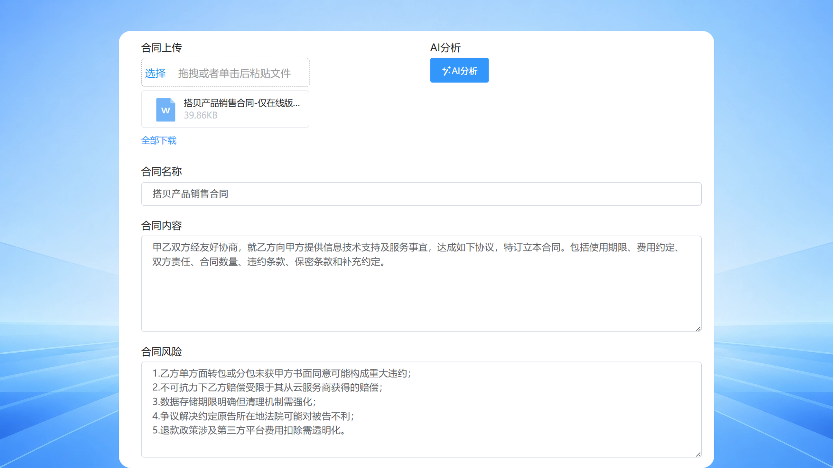Click the AI分析 button
Image resolution: width=833 pixels, height=468 pixels.
coord(459,70)
